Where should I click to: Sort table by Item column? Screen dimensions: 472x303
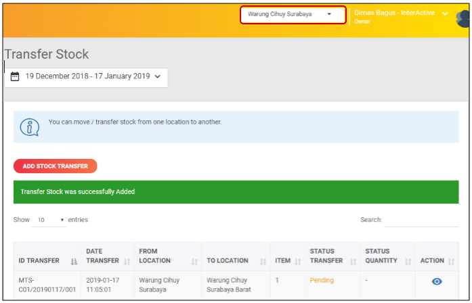298,261
